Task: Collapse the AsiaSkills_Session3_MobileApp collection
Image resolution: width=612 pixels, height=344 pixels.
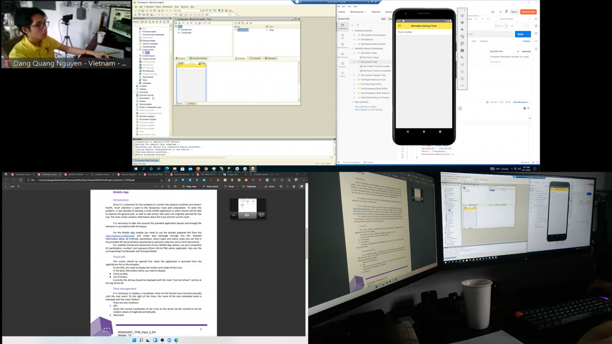Action: coord(352,48)
